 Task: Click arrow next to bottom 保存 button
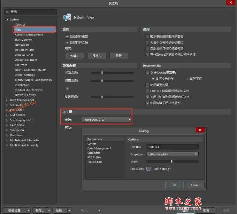pos(49,210)
